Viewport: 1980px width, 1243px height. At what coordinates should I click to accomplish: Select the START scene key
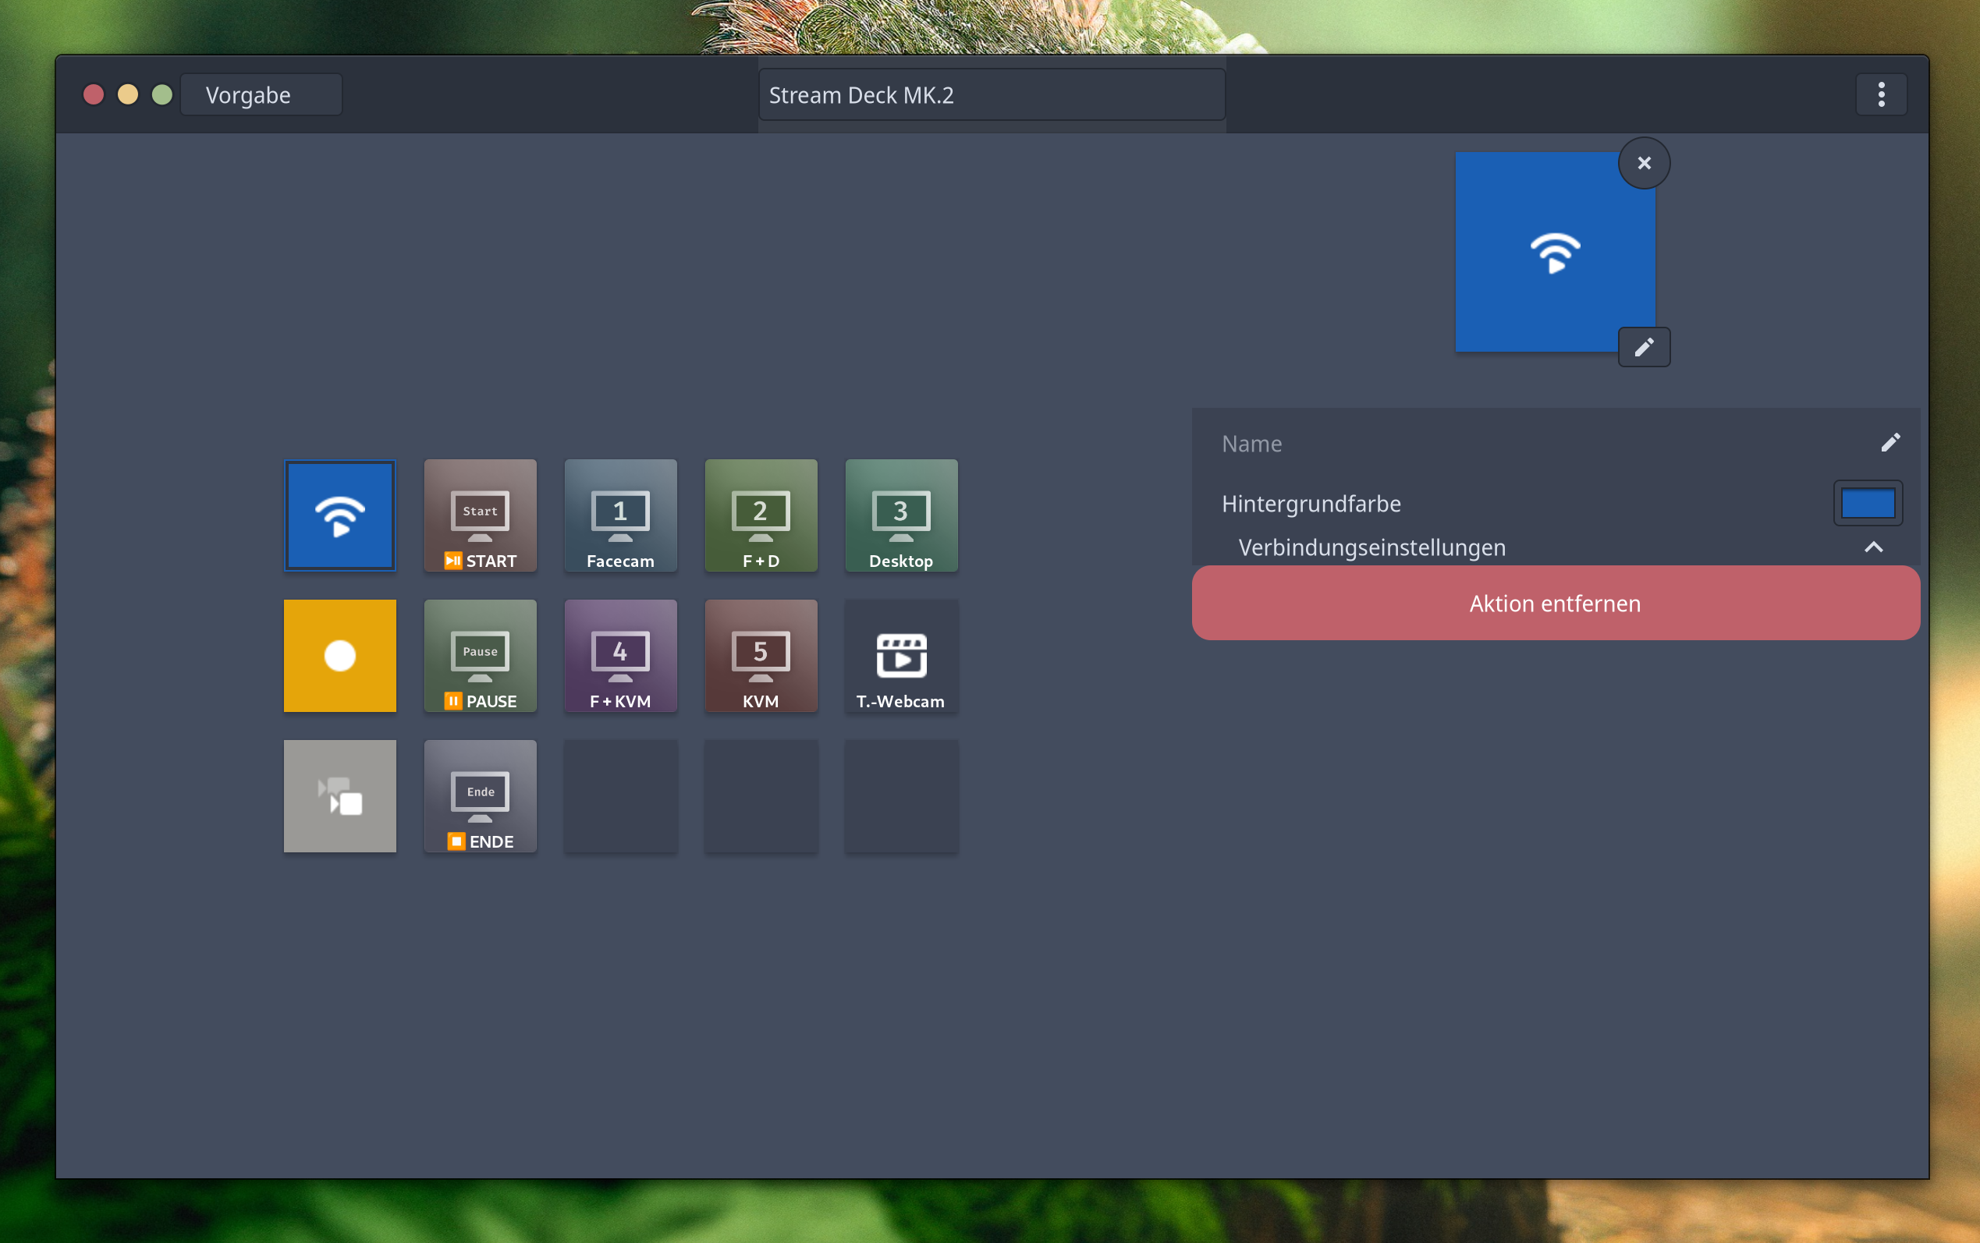[481, 515]
